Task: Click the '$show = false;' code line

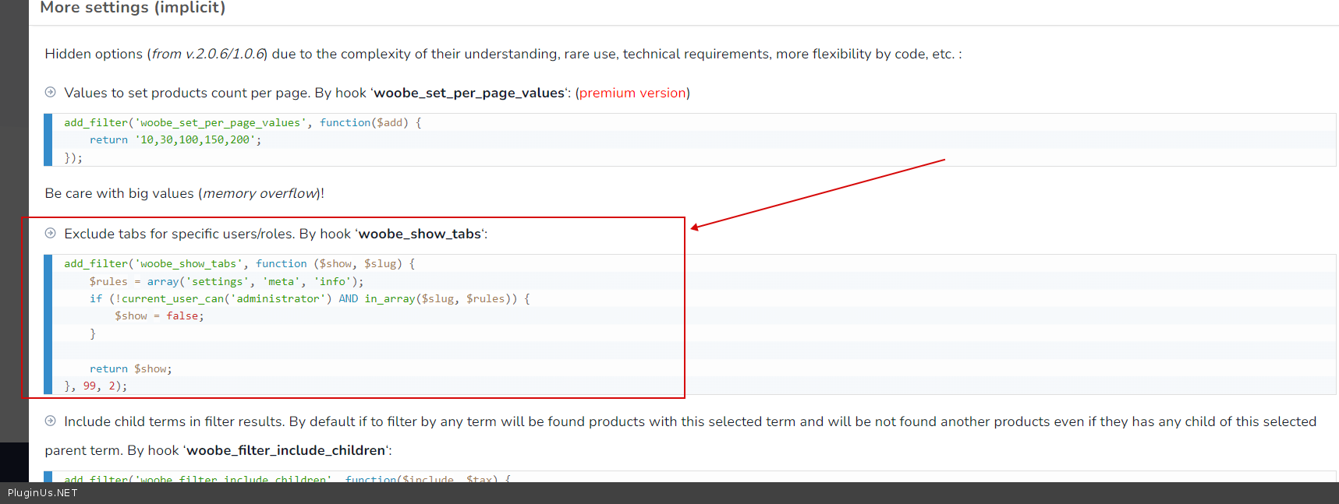Action: click(159, 316)
